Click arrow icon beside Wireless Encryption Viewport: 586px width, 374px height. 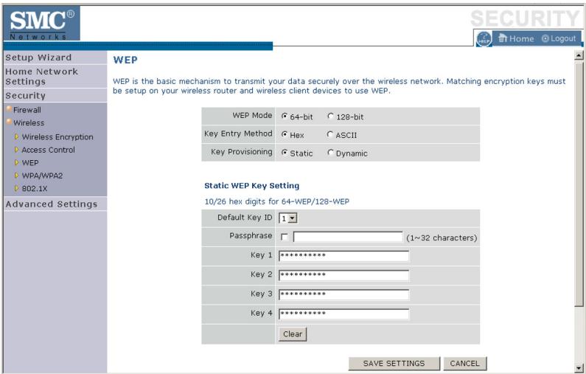tap(16, 137)
